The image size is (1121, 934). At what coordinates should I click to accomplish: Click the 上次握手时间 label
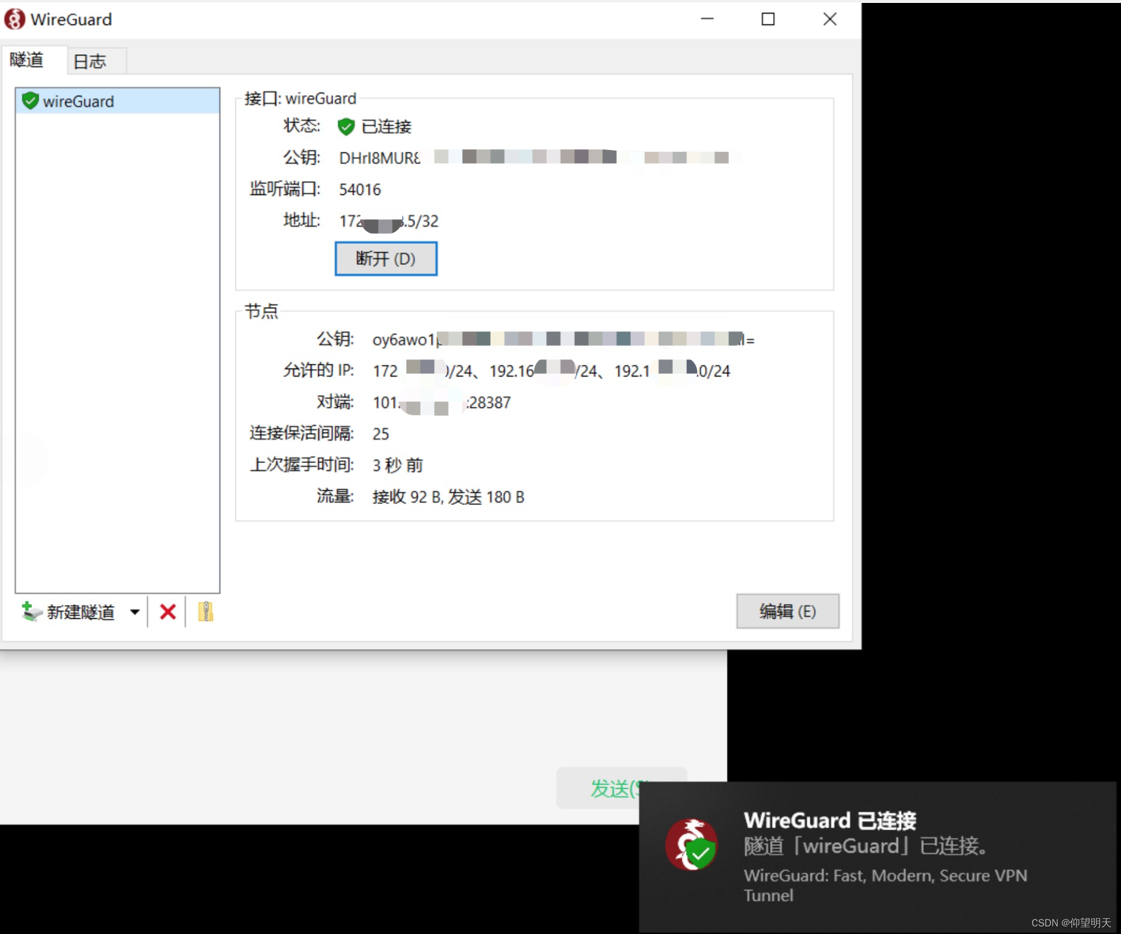(301, 465)
